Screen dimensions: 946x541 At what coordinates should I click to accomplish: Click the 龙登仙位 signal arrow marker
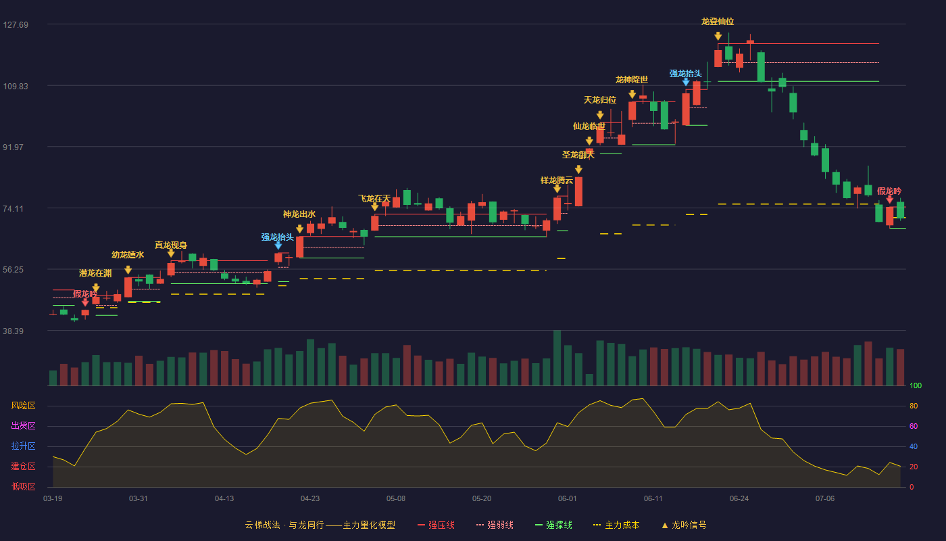coord(718,35)
